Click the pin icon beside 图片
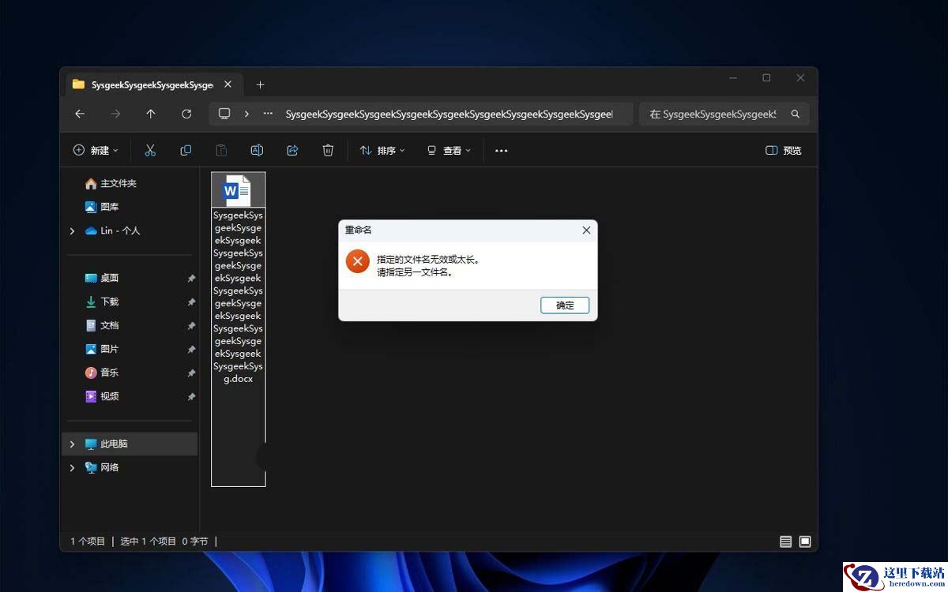The image size is (948, 592). 191,350
